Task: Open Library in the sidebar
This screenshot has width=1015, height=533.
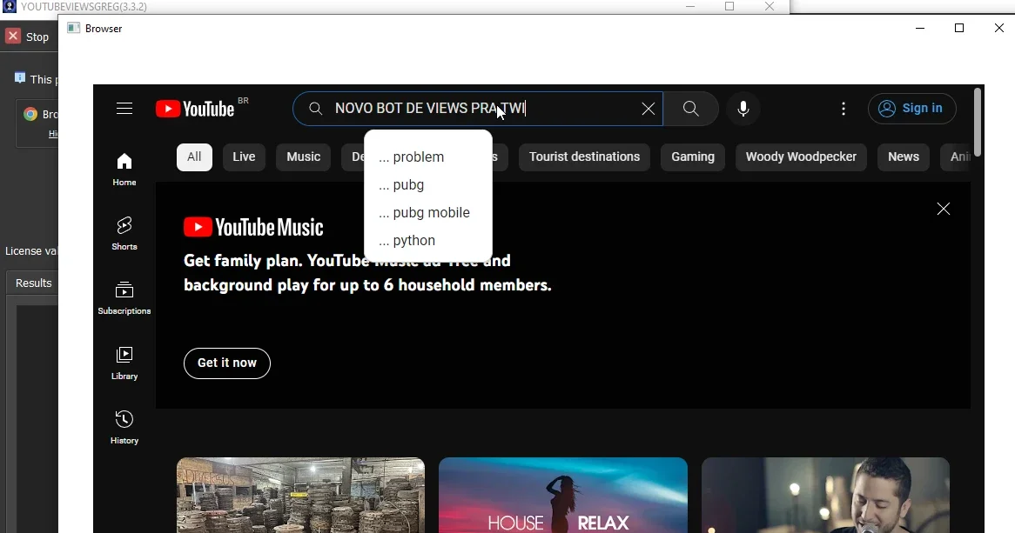Action: click(124, 363)
